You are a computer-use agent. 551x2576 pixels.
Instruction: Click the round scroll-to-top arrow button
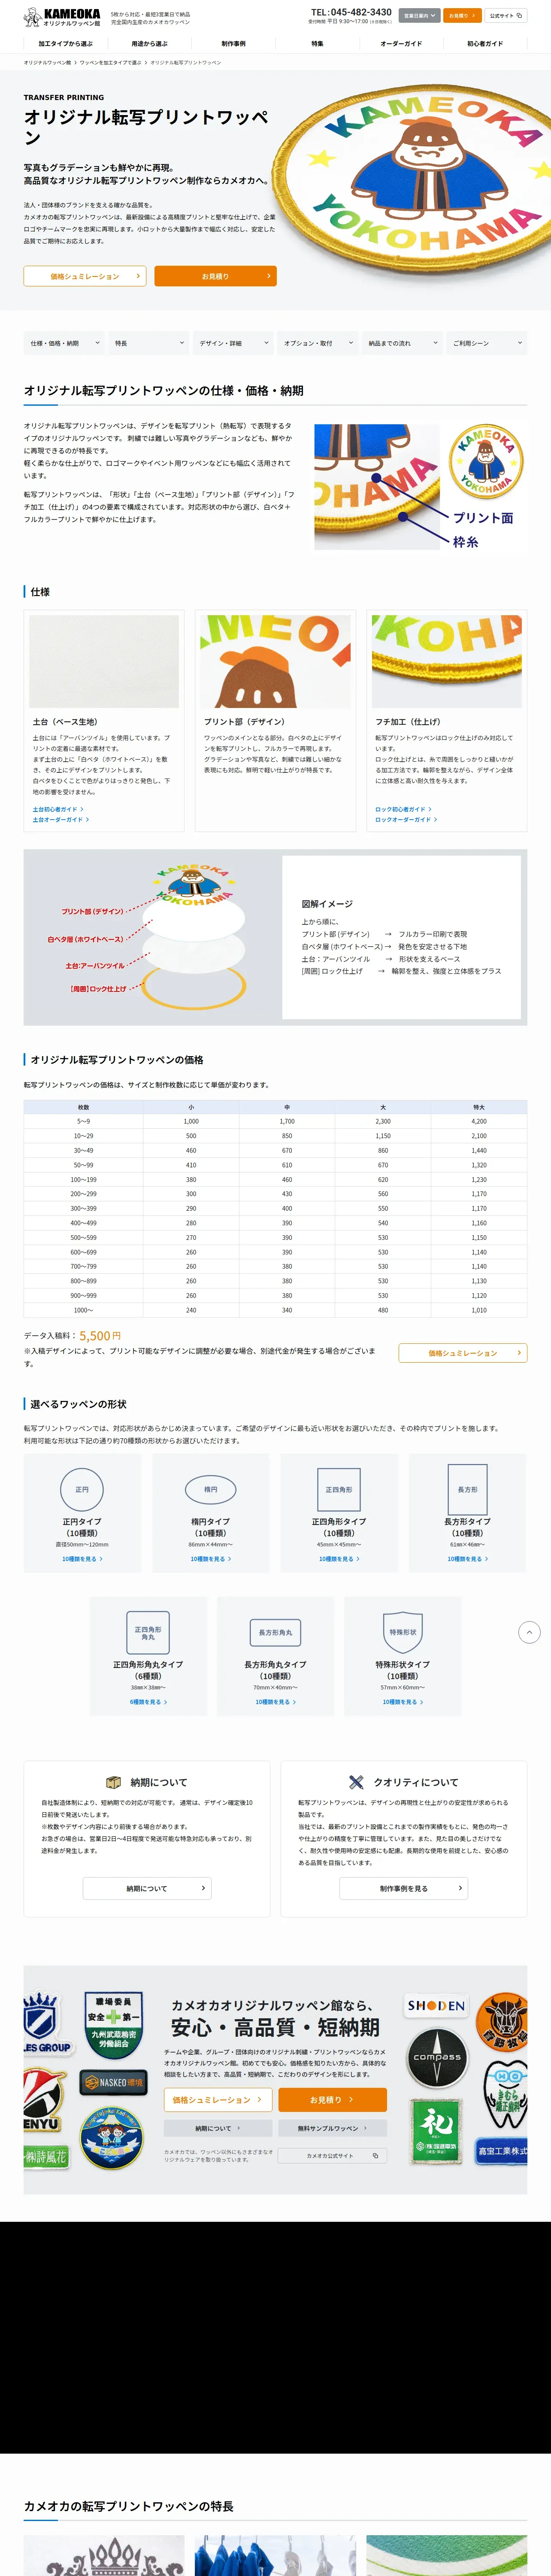point(530,1632)
